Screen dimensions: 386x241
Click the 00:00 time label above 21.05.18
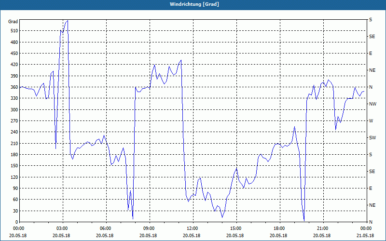365,228
